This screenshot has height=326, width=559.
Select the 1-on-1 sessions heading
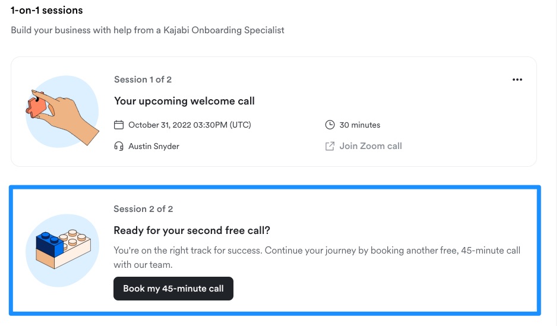[x=47, y=10]
